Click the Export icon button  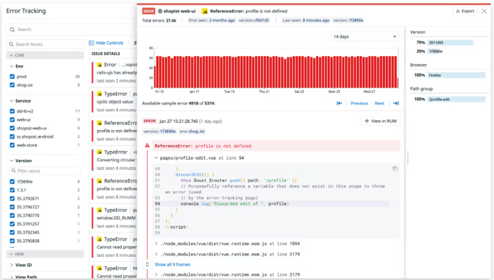465,11
